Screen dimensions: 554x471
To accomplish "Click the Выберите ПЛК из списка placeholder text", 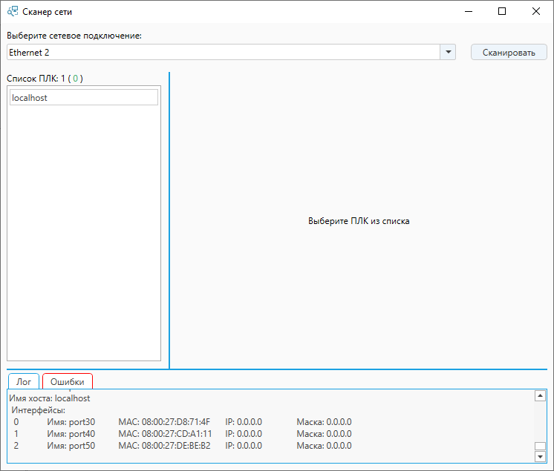I will coord(359,221).
